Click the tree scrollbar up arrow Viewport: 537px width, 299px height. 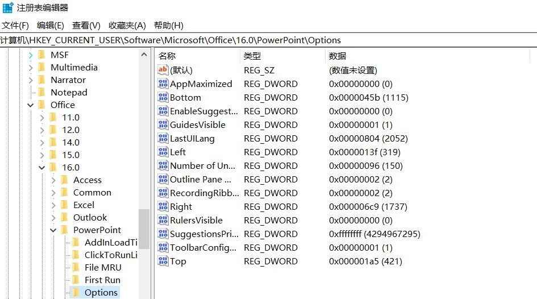point(144,55)
